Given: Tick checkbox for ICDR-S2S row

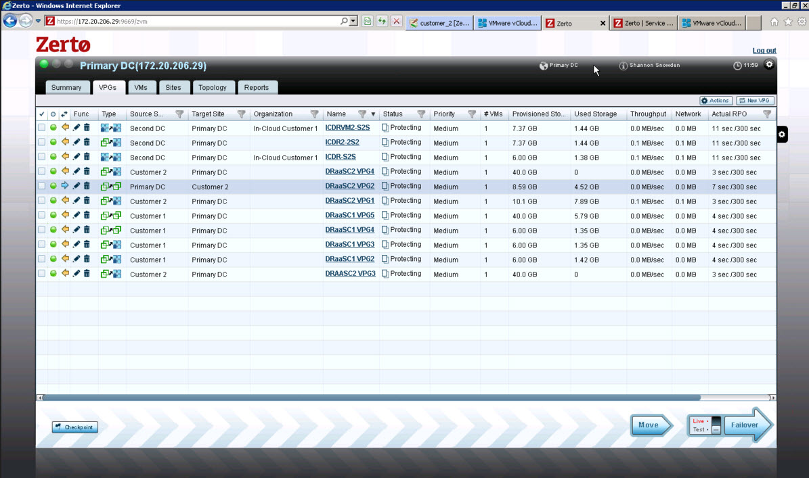Looking at the screenshot, I should click(x=41, y=157).
